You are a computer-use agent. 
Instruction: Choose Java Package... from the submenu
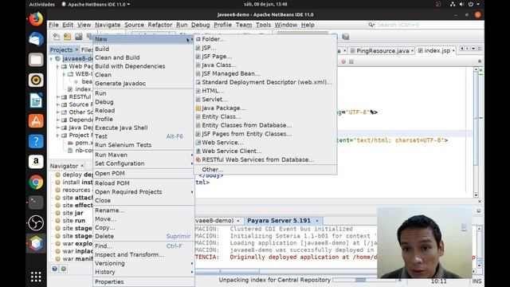[265, 108]
